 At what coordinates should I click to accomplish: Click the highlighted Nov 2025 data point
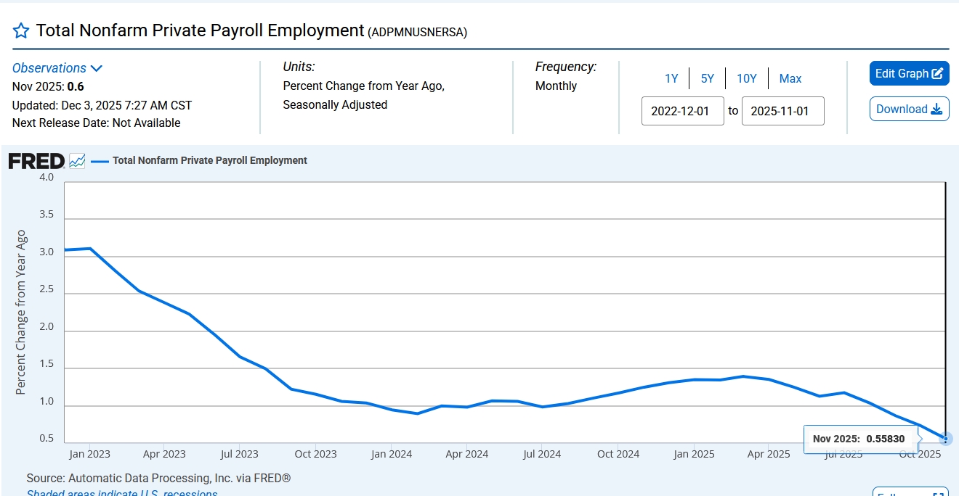945,439
